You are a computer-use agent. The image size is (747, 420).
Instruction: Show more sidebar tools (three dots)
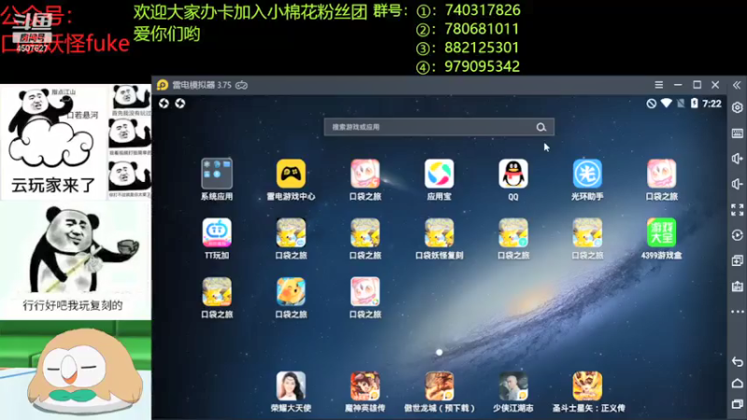(x=737, y=312)
